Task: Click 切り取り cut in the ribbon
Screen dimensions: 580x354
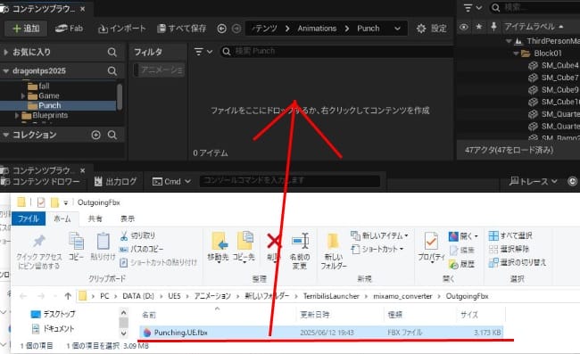Action: [137, 235]
